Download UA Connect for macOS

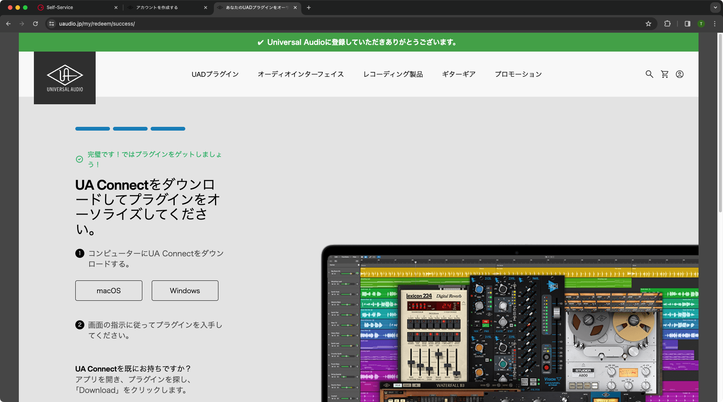109,291
